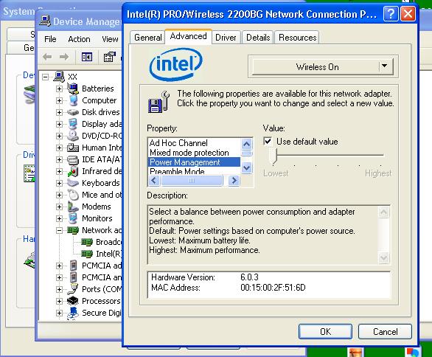Close the Intel properties dialog

click(x=408, y=14)
